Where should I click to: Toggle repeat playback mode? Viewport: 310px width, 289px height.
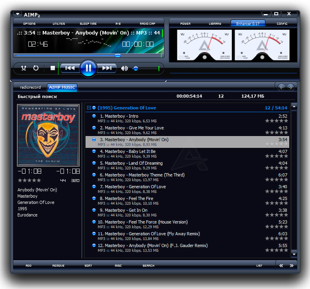click(36, 68)
